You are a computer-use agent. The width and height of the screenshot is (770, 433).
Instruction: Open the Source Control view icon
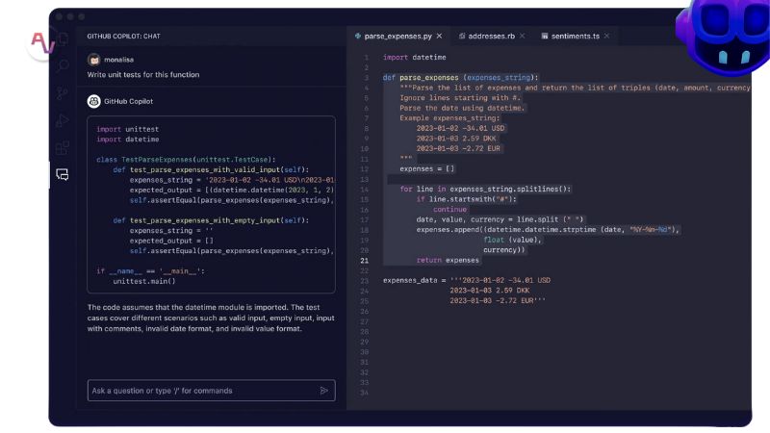click(63, 92)
